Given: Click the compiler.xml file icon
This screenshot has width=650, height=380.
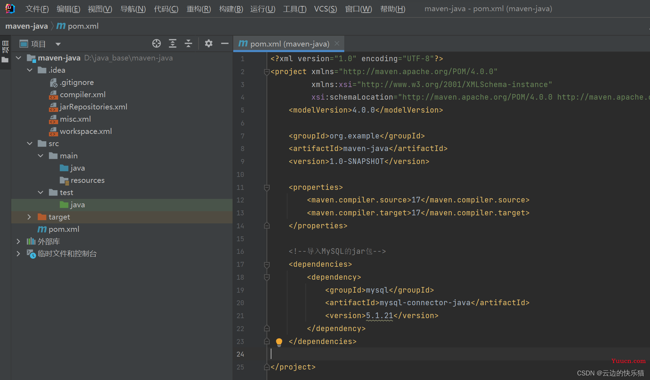Looking at the screenshot, I should tap(53, 95).
